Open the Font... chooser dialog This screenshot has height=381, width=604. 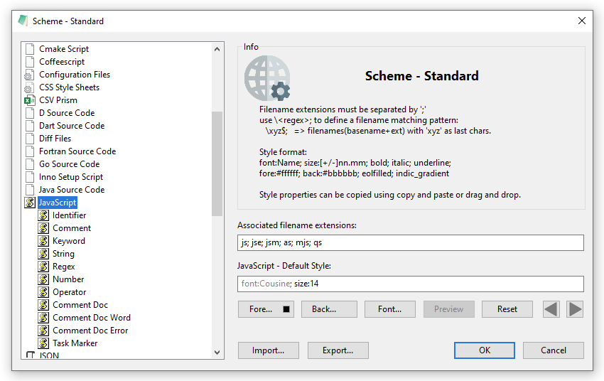click(390, 309)
